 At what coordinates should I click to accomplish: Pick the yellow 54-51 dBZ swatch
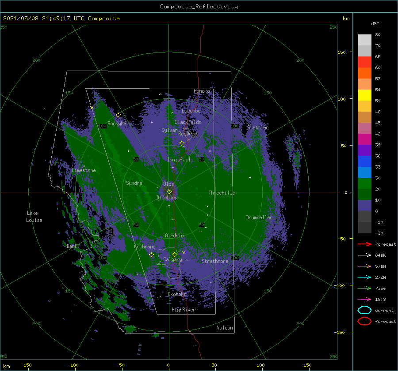pos(364,95)
